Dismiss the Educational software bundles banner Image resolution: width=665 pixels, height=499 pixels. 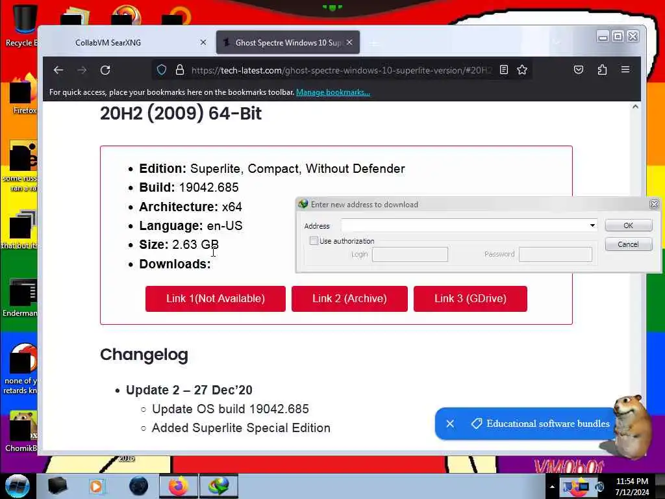451,424
